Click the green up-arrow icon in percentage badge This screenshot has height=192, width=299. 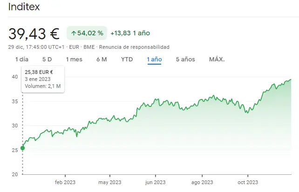pyautogui.click(x=74, y=33)
